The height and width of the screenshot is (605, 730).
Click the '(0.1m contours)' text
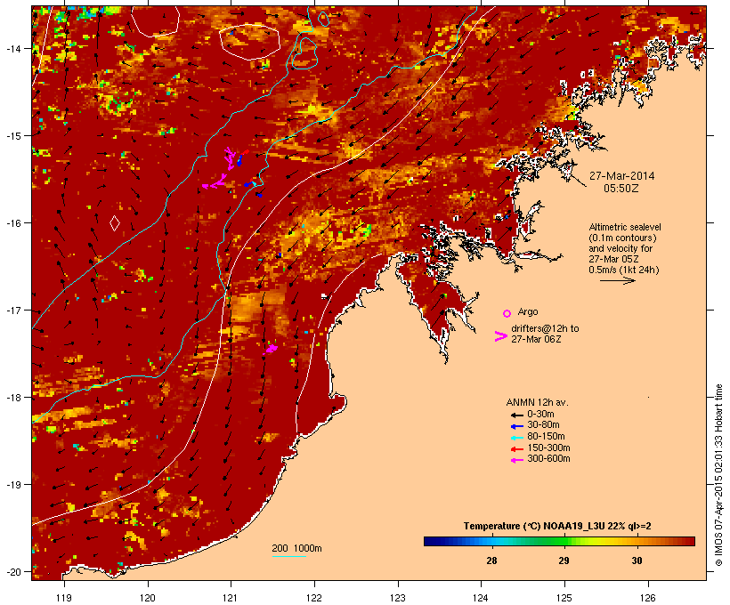coord(622,238)
